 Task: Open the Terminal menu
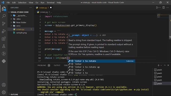(x=50, y=2)
